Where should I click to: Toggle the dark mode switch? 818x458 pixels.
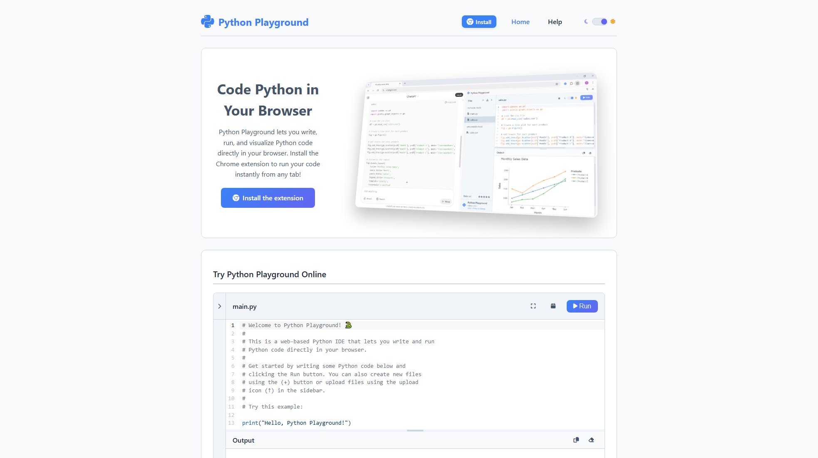click(x=599, y=21)
